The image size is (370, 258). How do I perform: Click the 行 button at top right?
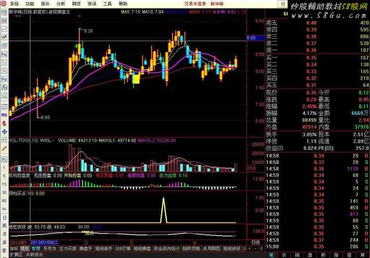click(x=283, y=4)
